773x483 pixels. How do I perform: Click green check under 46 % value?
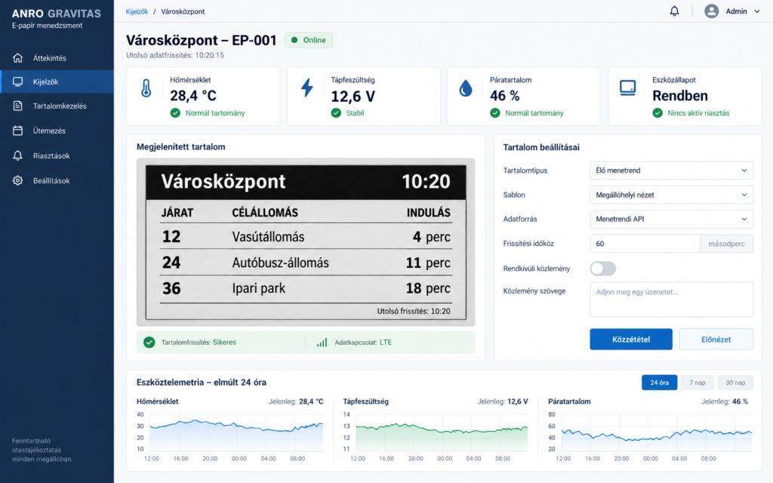[495, 113]
